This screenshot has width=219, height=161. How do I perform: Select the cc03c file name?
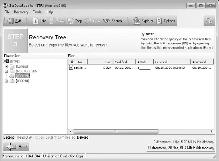(80, 68)
